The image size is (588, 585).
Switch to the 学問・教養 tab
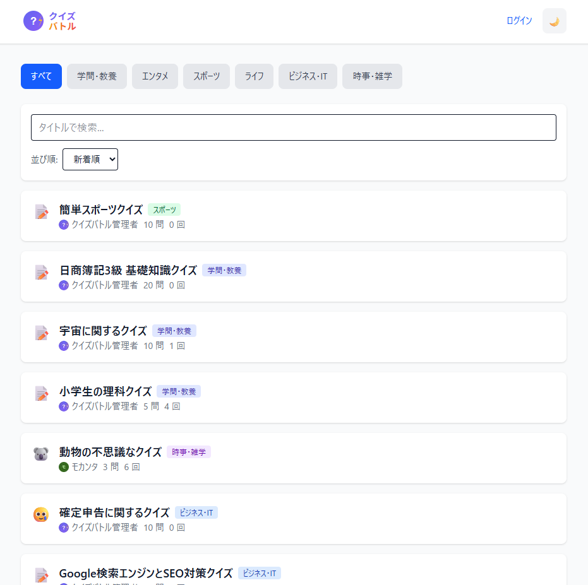pos(97,76)
